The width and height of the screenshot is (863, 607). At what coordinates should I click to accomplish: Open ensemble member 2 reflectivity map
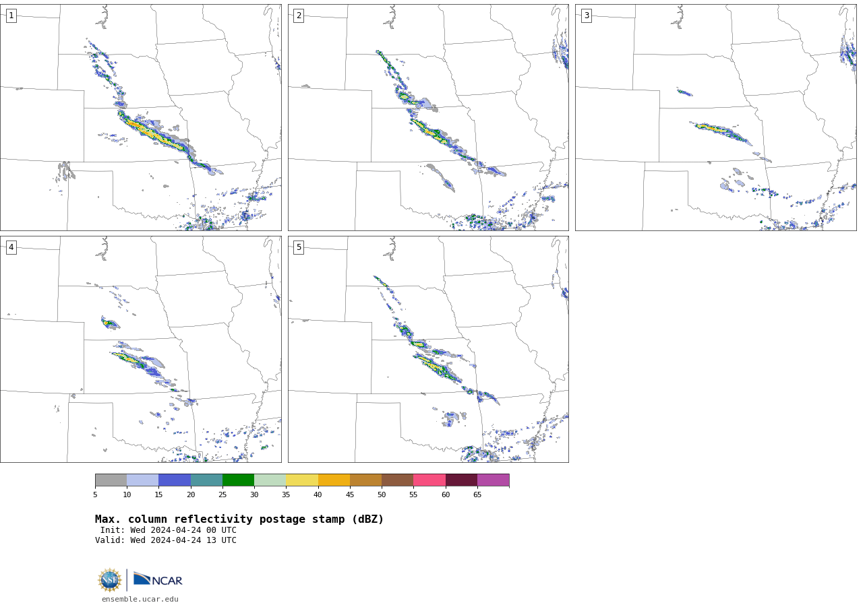(x=428, y=117)
